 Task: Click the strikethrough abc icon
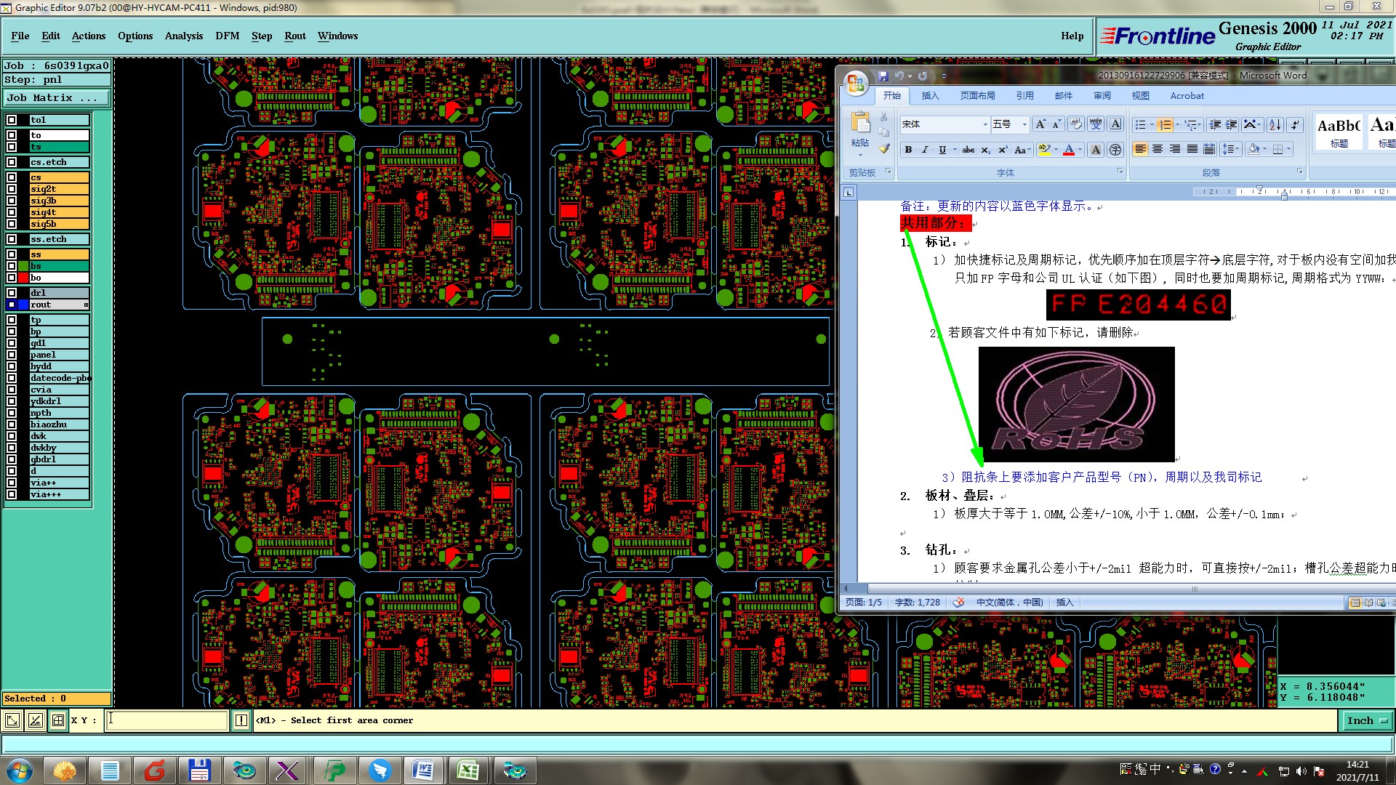(968, 150)
